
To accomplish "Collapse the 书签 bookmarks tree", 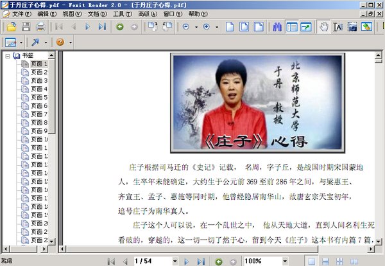I will [x=8, y=56].
